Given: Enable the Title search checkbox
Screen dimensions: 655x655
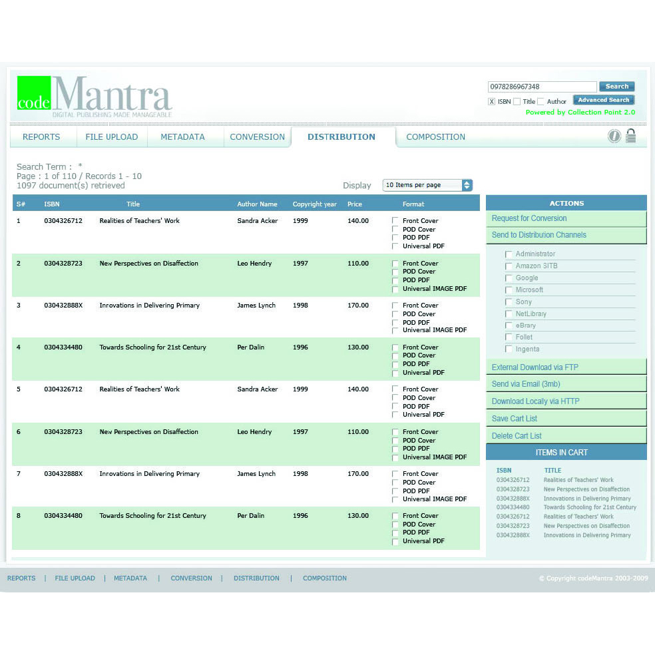Looking at the screenshot, I should pyautogui.click(x=517, y=101).
